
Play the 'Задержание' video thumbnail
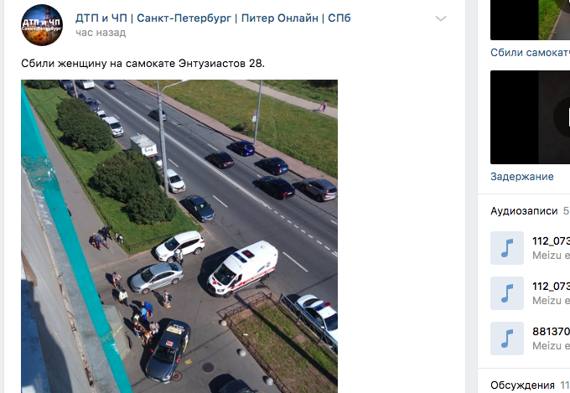(530, 117)
